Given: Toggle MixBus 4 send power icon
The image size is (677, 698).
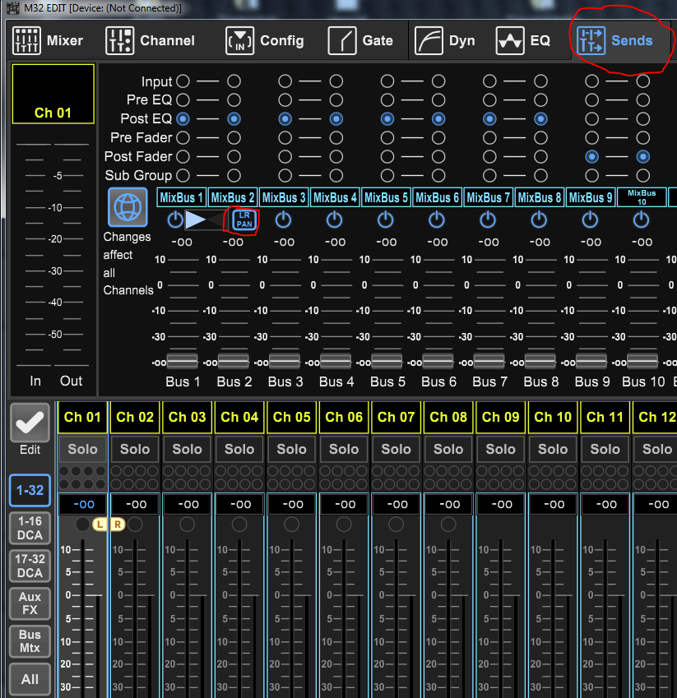Looking at the screenshot, I should (335, 220).
